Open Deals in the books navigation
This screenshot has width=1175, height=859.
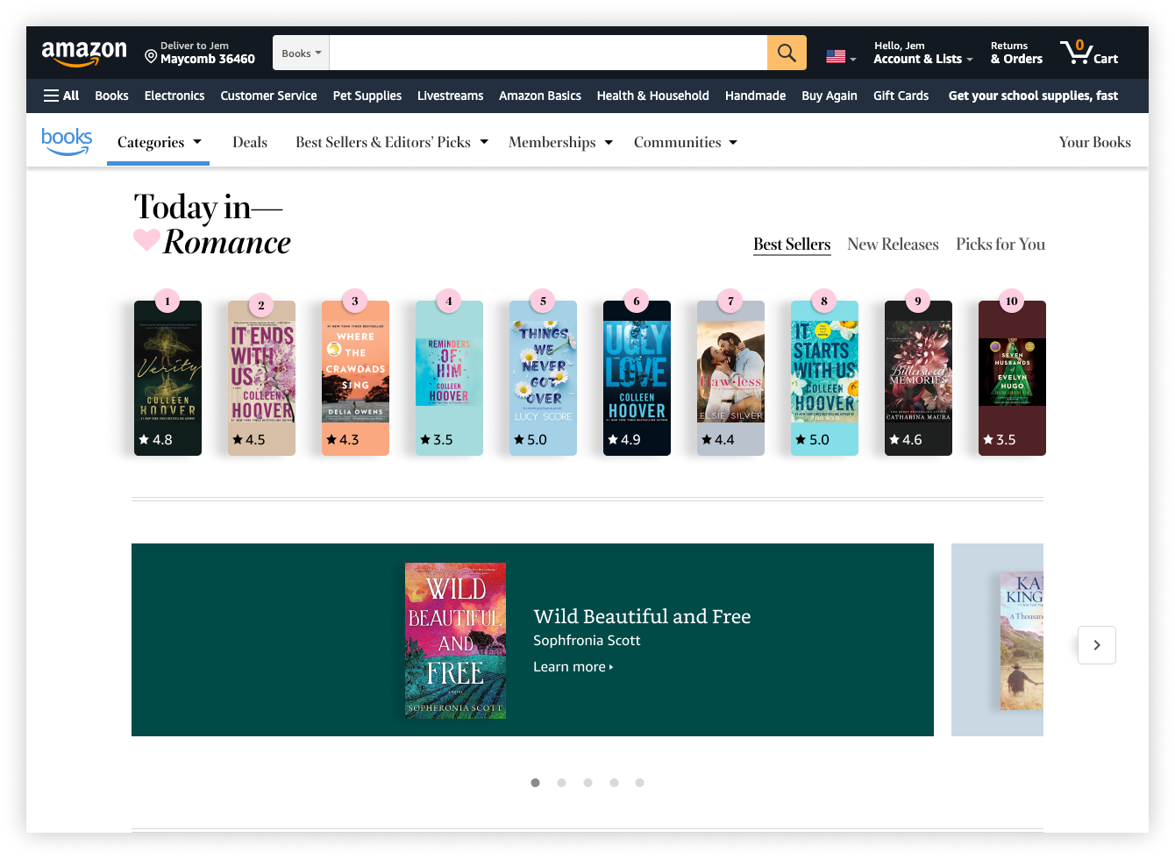pos(250,142)
